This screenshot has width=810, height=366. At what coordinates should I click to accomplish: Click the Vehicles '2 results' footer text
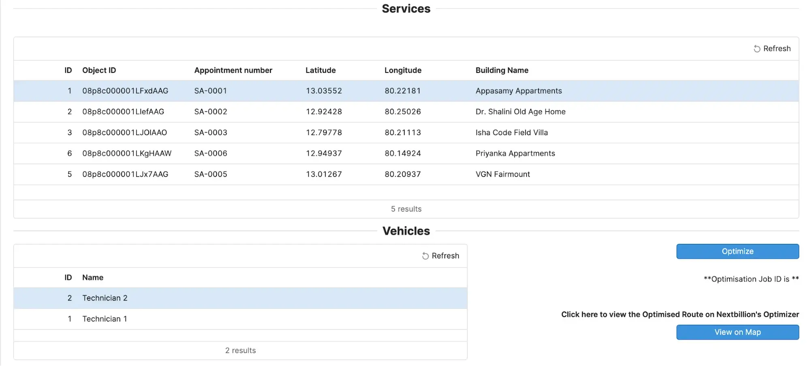click(240, 351)
